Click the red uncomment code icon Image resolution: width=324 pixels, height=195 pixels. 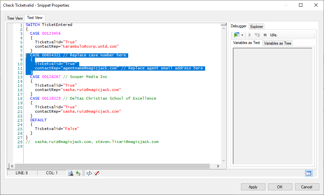[x=97, y=173]
